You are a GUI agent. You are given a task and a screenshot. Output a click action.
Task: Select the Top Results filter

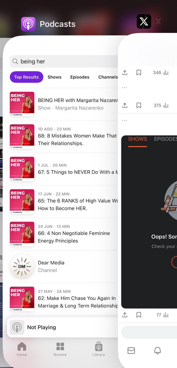[x=27, y=77]
